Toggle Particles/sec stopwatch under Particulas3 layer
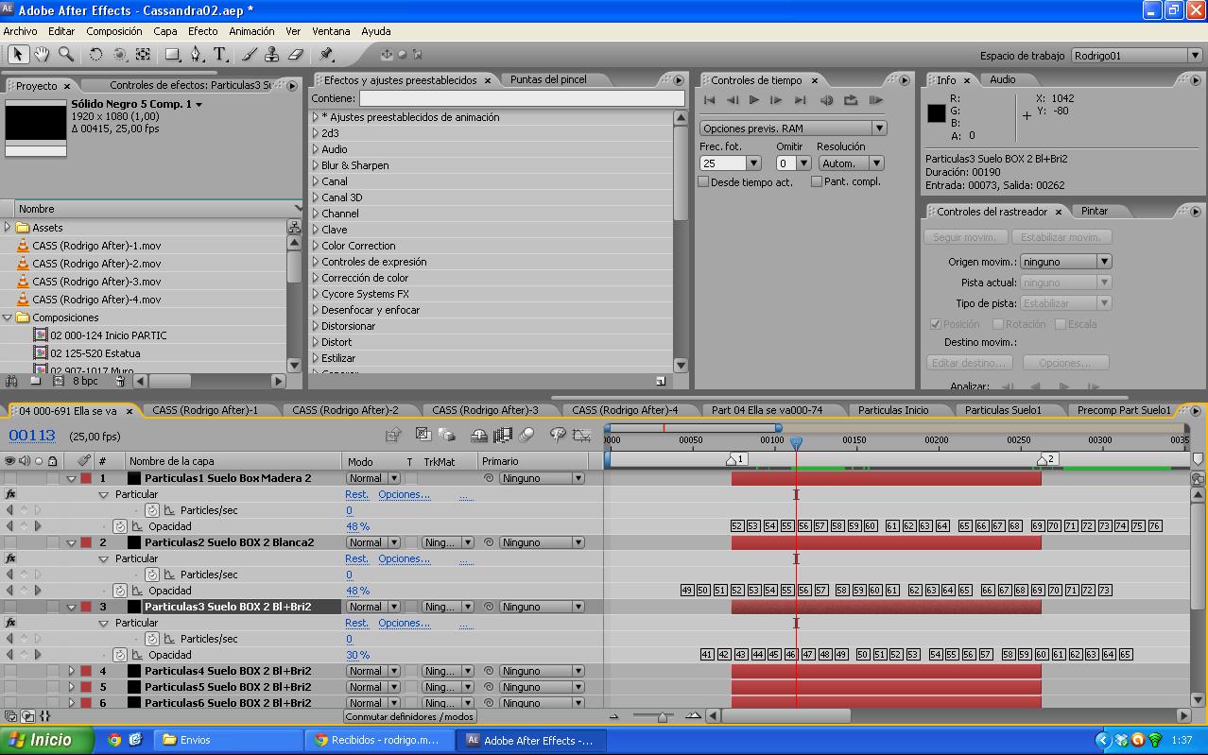This screenshot has height=755, width=1208. pyautogui.click(x=152, y=639)
